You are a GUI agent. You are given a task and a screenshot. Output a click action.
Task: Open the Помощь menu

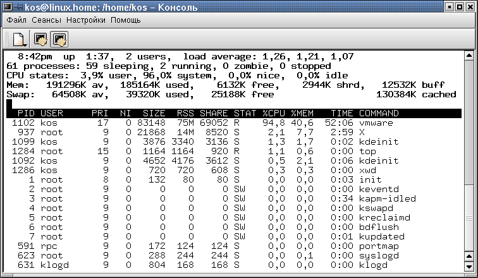(126, 20)
